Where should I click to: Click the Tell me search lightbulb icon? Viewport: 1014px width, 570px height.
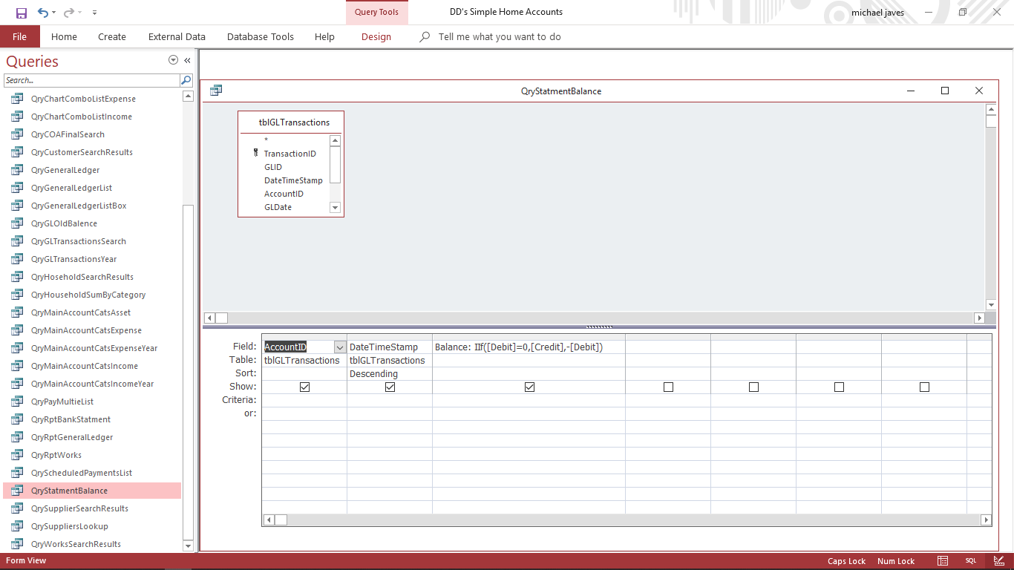coord(425,36)
